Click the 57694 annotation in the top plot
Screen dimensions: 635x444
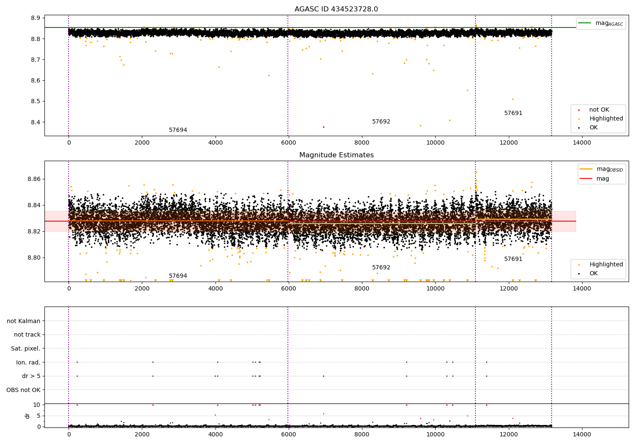click(x=178, y=130)
